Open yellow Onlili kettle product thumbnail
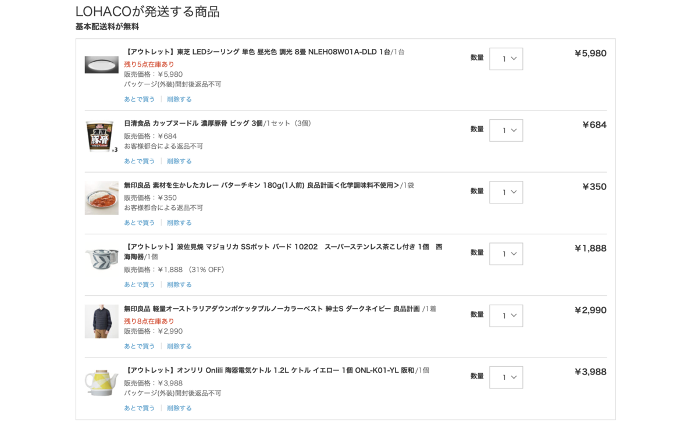The width and height of the screenshot is (698, 436). 101,383
